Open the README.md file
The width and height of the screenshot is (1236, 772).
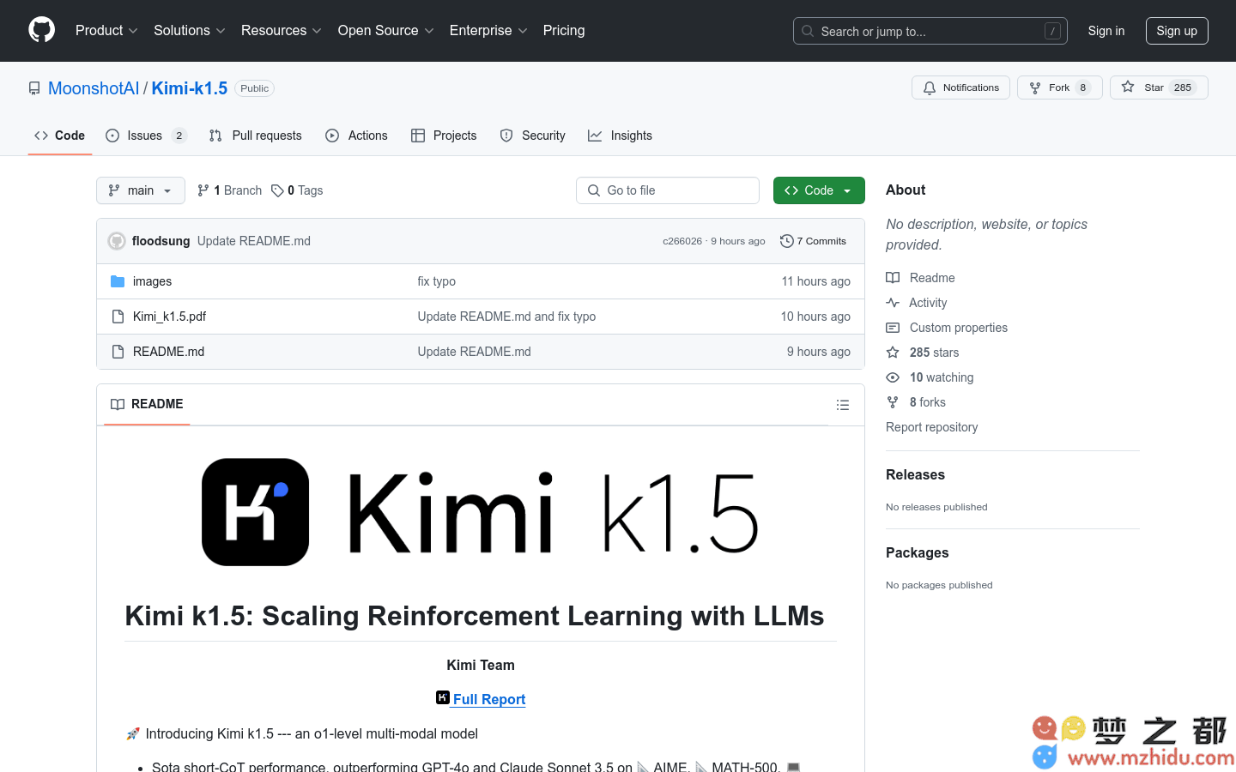tap(168, 352)
